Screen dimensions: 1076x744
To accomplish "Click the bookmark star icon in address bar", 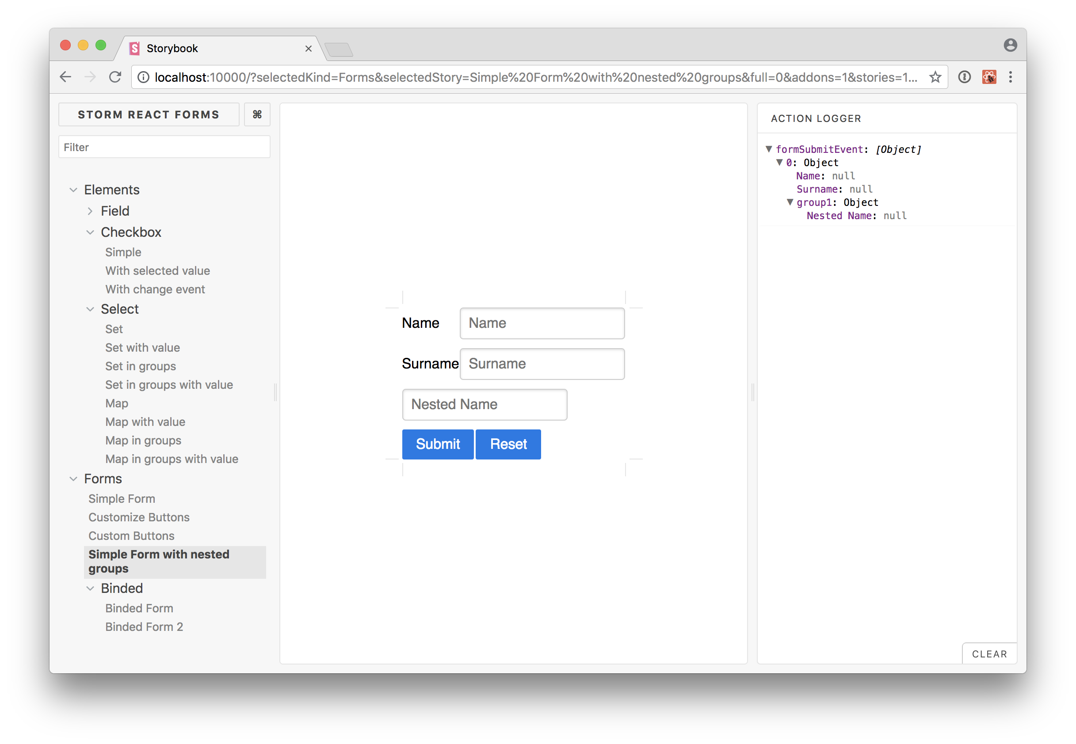I will click(934, 78).
